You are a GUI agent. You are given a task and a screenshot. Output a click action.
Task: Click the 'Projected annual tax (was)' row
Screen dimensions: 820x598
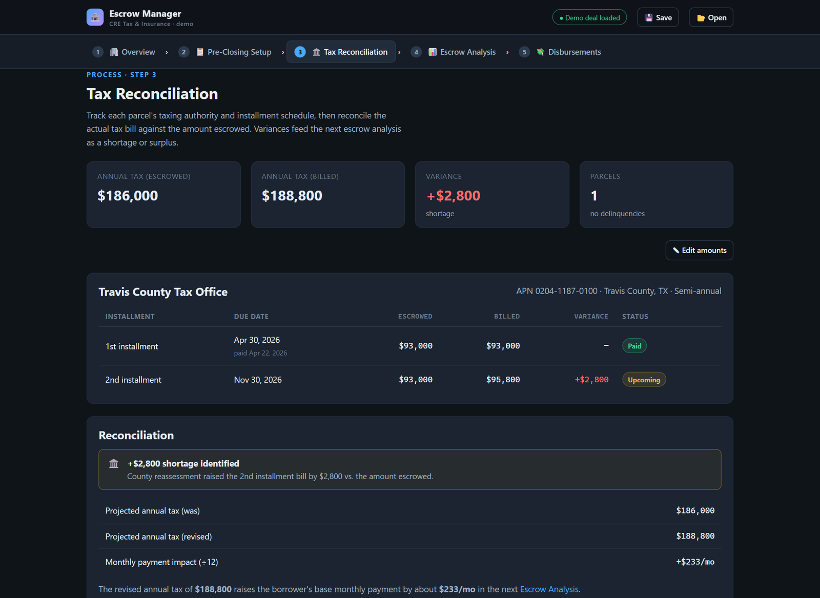(410, 510)
